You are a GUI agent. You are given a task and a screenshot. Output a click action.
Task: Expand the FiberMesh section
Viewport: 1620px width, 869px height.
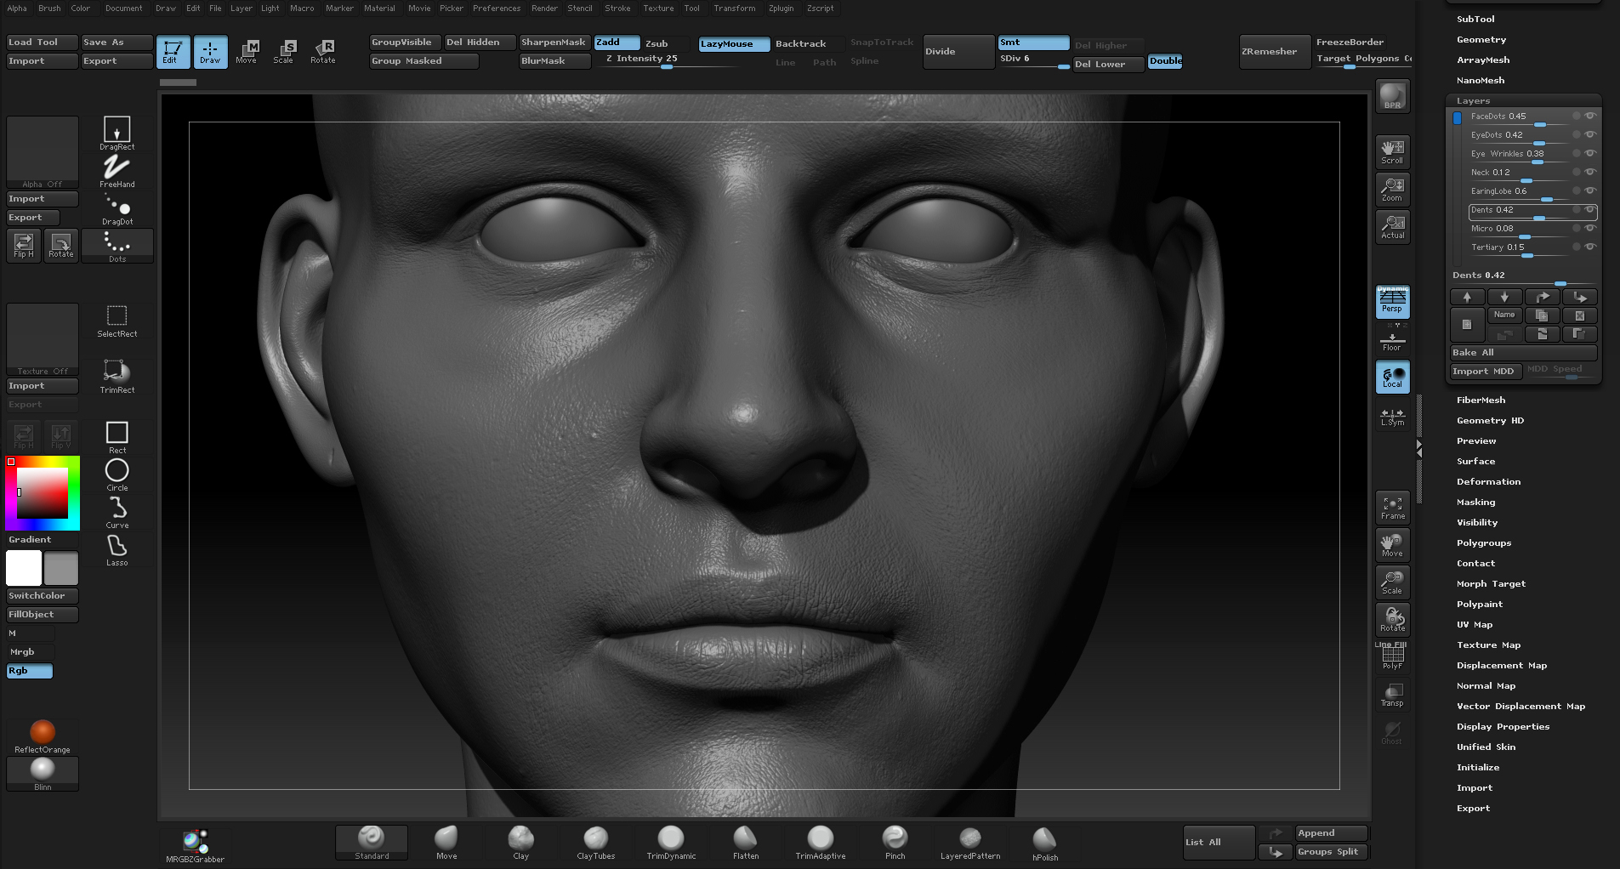pos(1481,400)
